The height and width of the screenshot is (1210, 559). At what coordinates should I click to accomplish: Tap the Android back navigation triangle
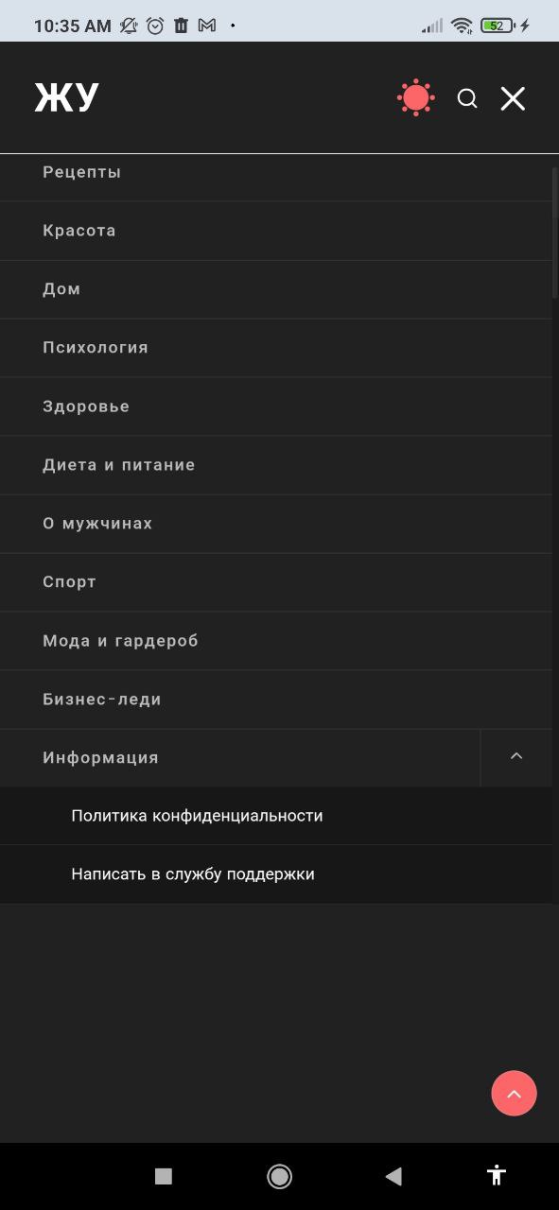393,1176
